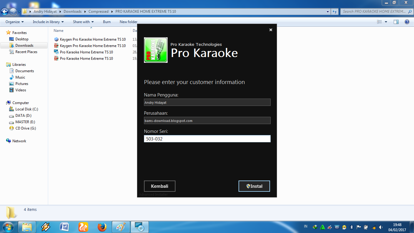Open UC Browser from the taskbar
This screenshot has height=233, width=414.
pyautogui.click(x=83, y=227)
